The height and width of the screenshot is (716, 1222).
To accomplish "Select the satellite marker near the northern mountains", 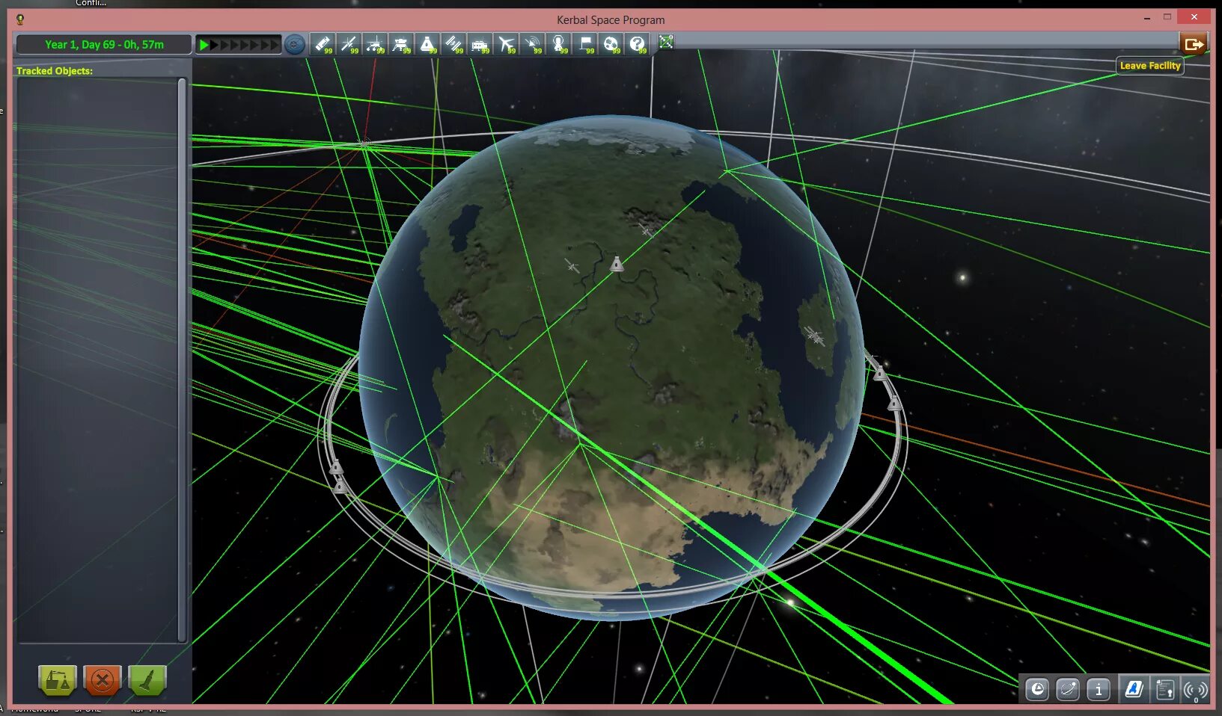I will pos(646,229).
